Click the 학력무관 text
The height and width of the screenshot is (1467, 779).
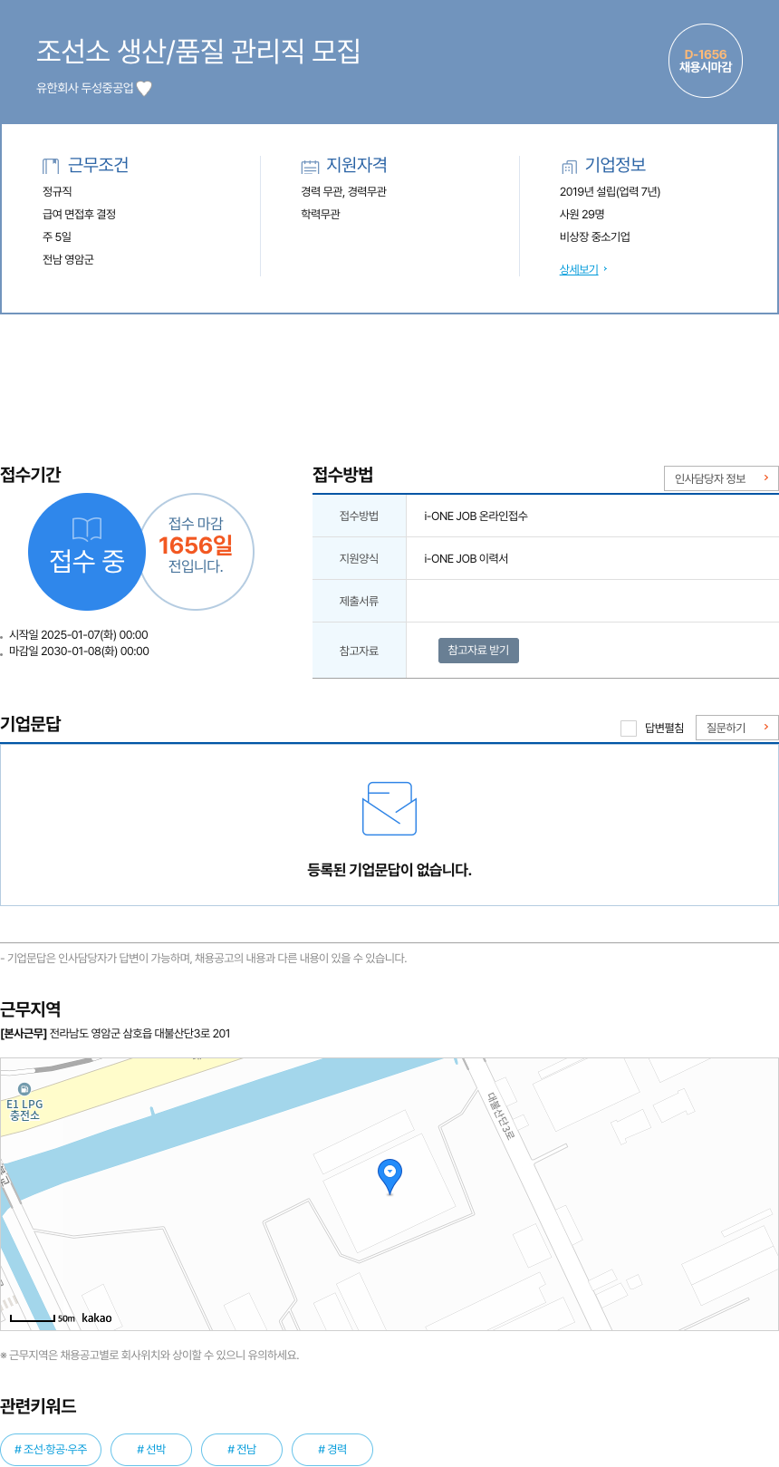point(320,214)
